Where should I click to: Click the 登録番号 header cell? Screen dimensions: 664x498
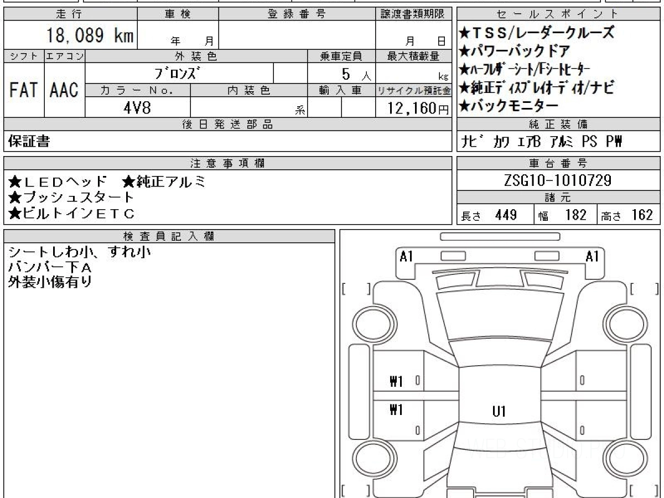(298, 14)
